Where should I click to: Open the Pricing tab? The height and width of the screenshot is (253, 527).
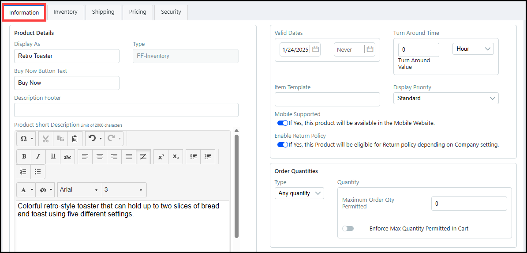(138, 12)
